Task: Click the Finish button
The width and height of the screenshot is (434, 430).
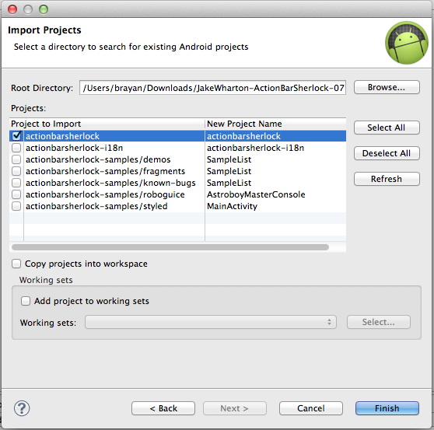Action: coord(387,408)
